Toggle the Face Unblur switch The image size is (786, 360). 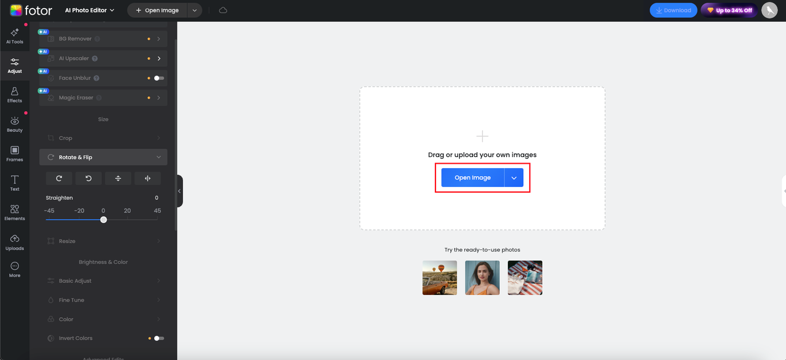click(x=159, y=78)
